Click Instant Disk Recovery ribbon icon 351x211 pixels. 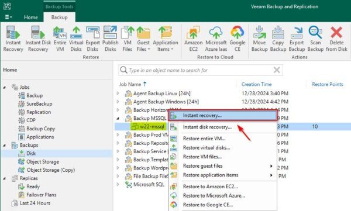pyautogui.click(x=38, y=39)
